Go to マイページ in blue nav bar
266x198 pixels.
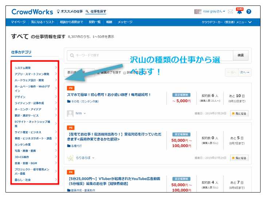(18, 22)
